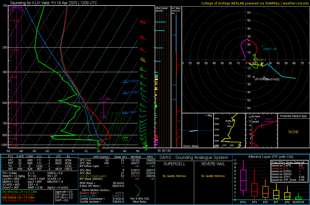Click the SUPERCELL analogue heading
310x205 pixels.
click(x=174, y=164)
